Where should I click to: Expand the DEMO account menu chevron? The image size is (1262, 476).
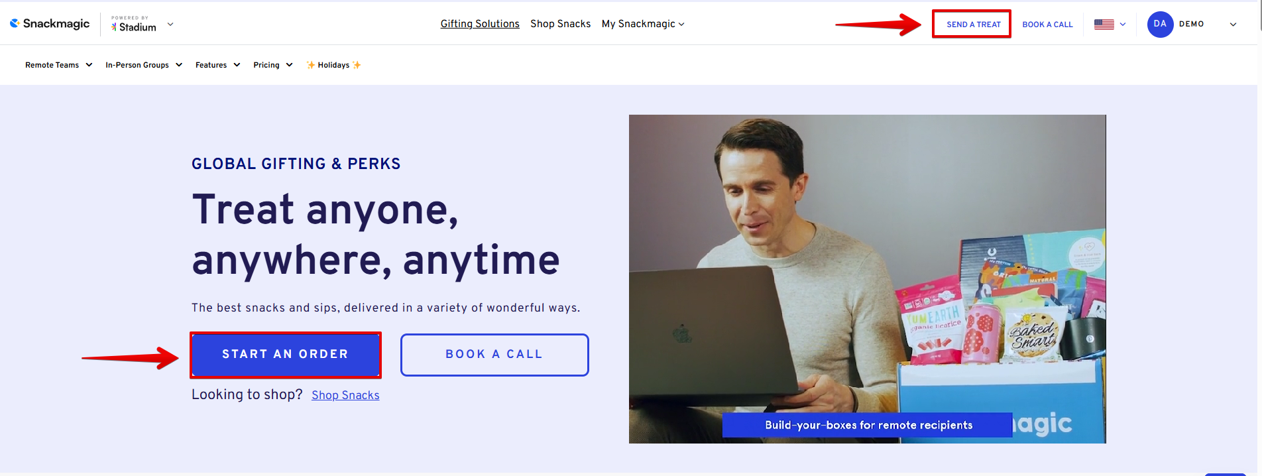click(x=1233, y=25)
